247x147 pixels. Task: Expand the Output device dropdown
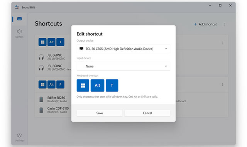click(123, 49)
